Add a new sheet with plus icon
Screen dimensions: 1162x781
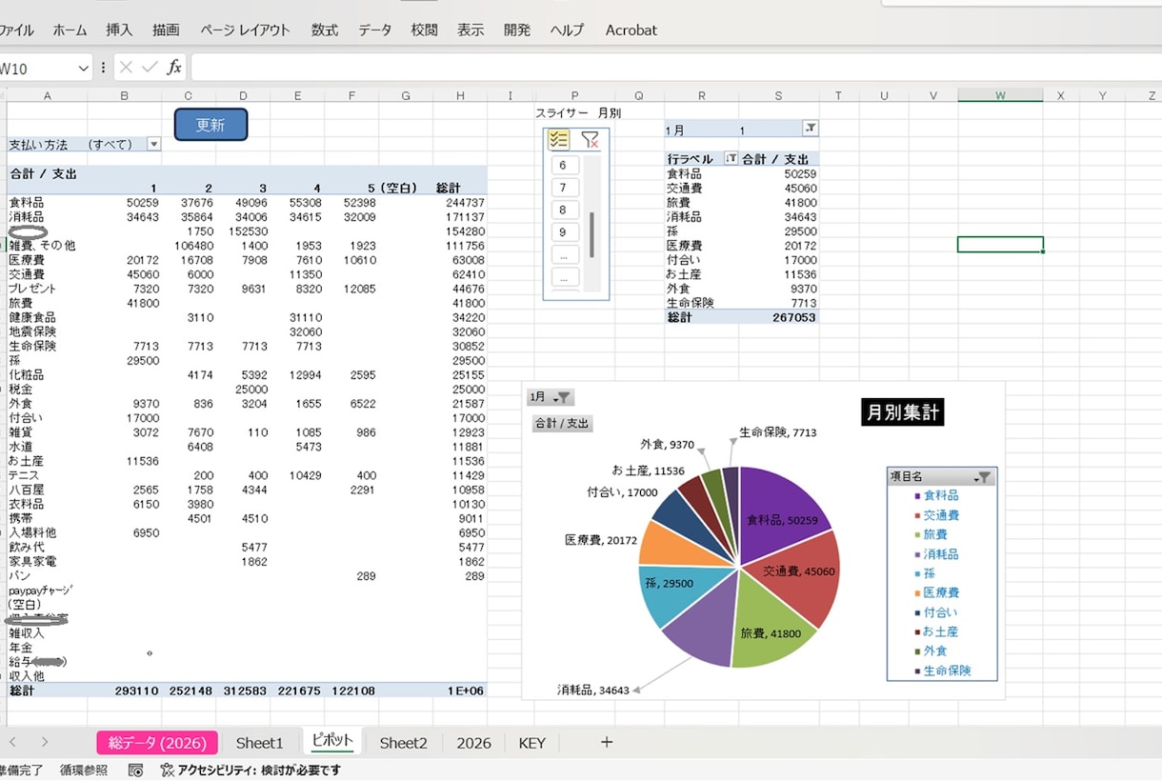click(606, 742)
